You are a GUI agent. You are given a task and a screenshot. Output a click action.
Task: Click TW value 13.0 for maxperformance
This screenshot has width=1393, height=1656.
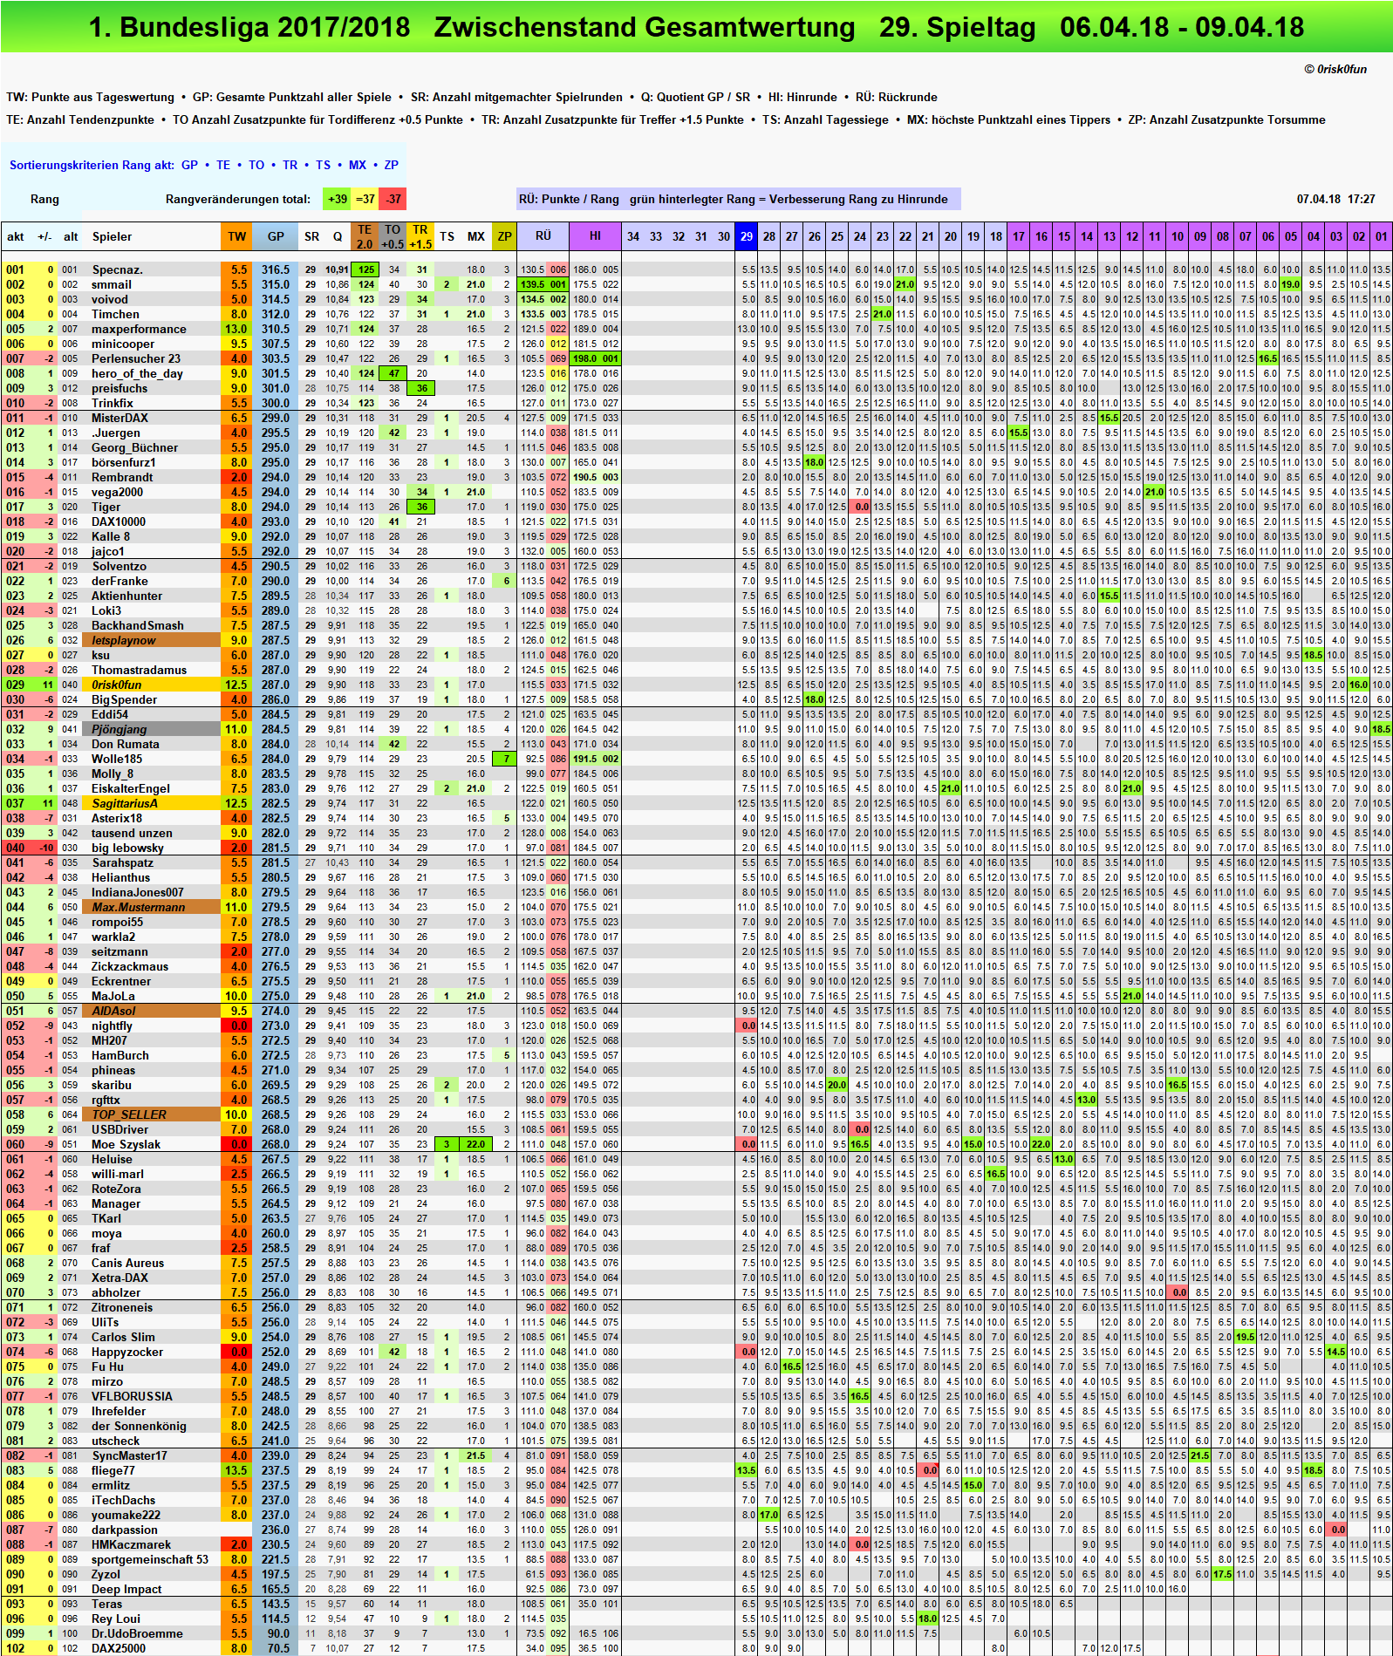[236, 329]
